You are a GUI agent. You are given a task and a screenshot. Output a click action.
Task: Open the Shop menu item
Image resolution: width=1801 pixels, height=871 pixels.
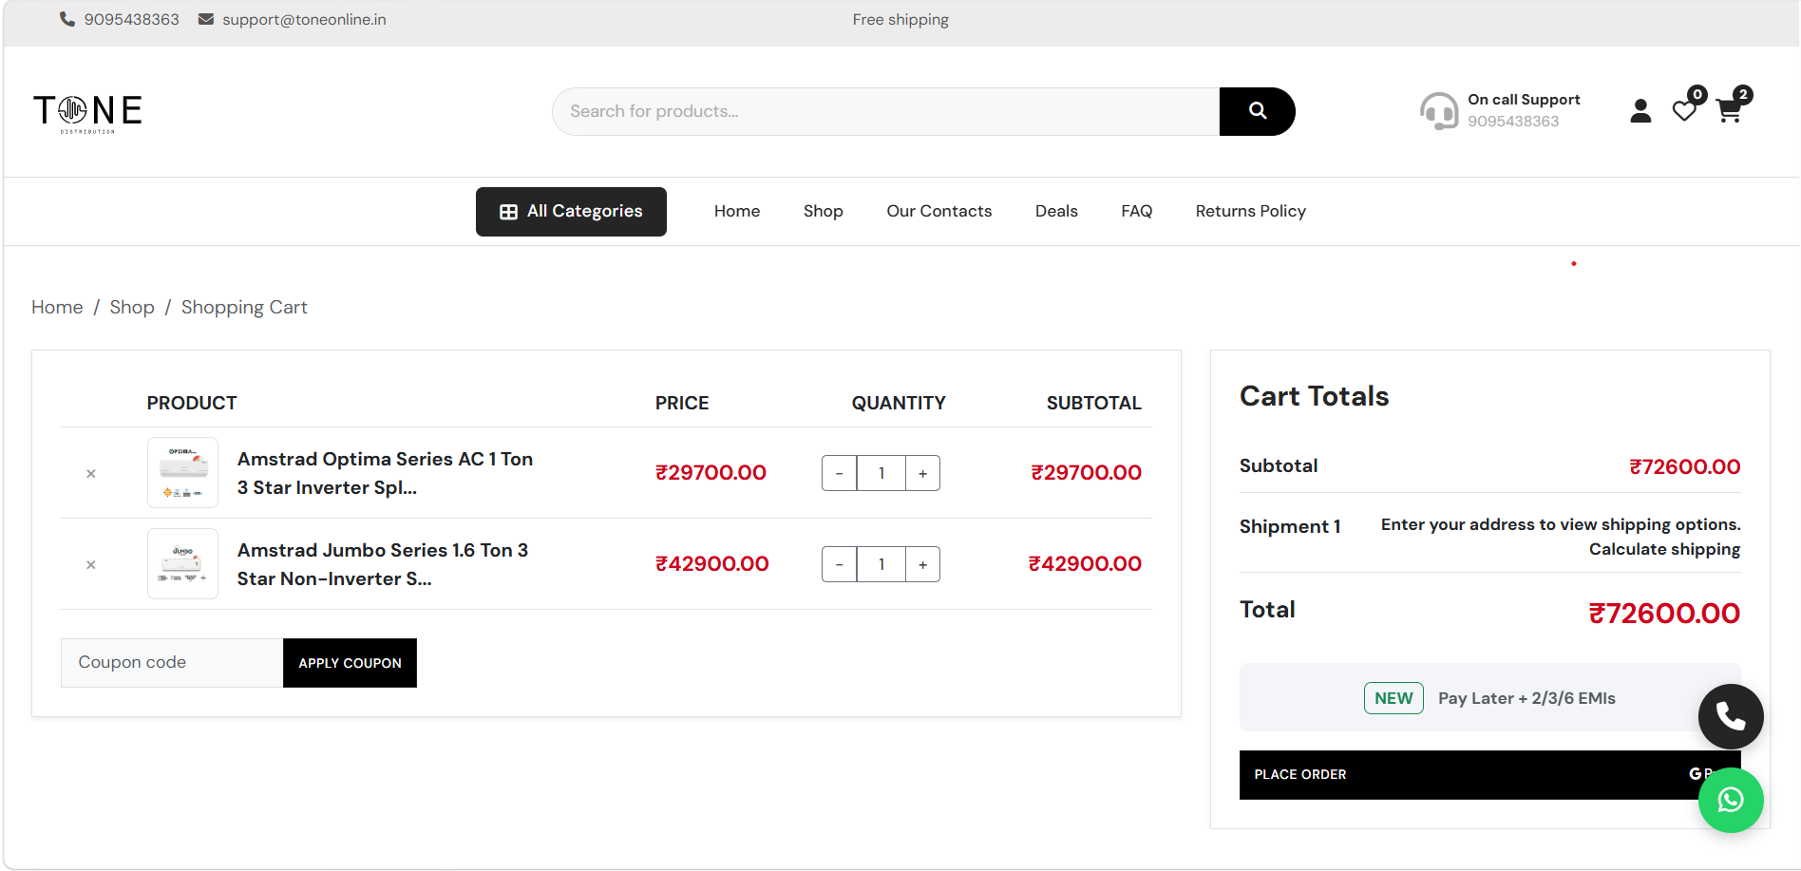(x=823, y=211)
